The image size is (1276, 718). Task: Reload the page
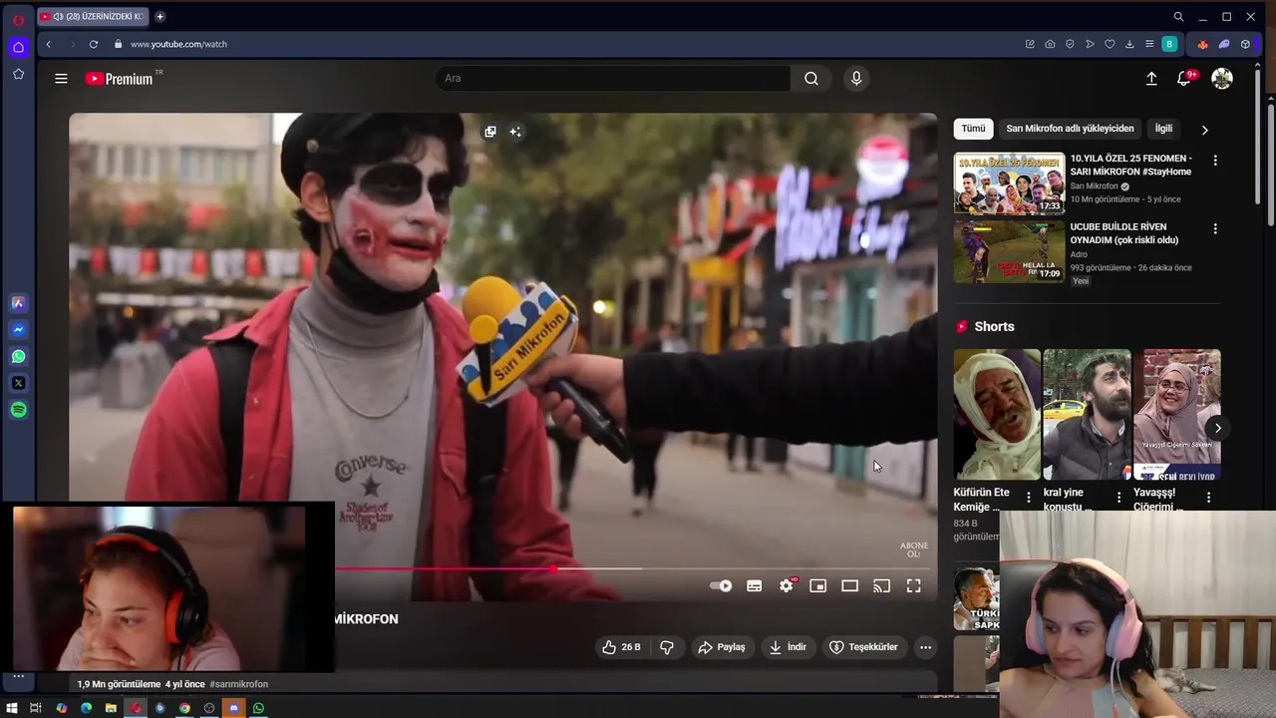click(94, 44)
